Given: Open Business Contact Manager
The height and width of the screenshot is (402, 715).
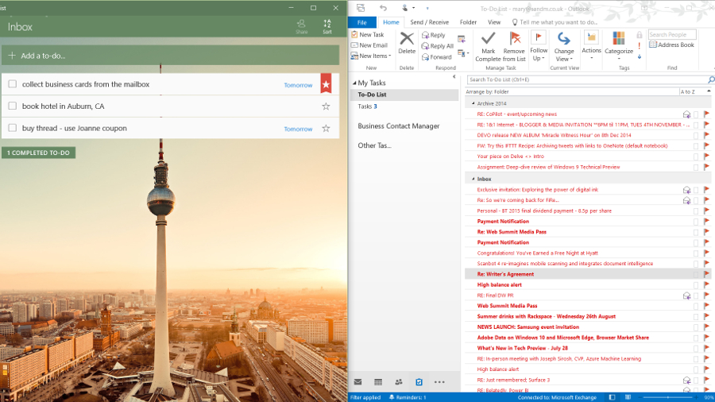Looking at the screenshot, I should 399,126.
